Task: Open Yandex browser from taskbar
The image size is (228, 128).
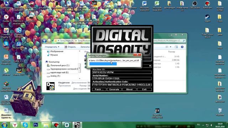Action: (15, 125)
